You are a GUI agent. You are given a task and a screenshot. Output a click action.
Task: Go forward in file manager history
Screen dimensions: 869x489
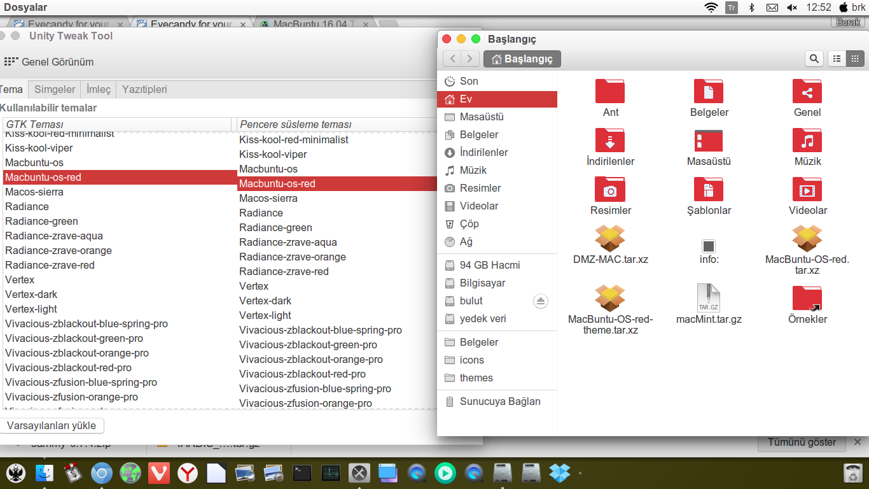pyautogui.click(x=469, y=59)
